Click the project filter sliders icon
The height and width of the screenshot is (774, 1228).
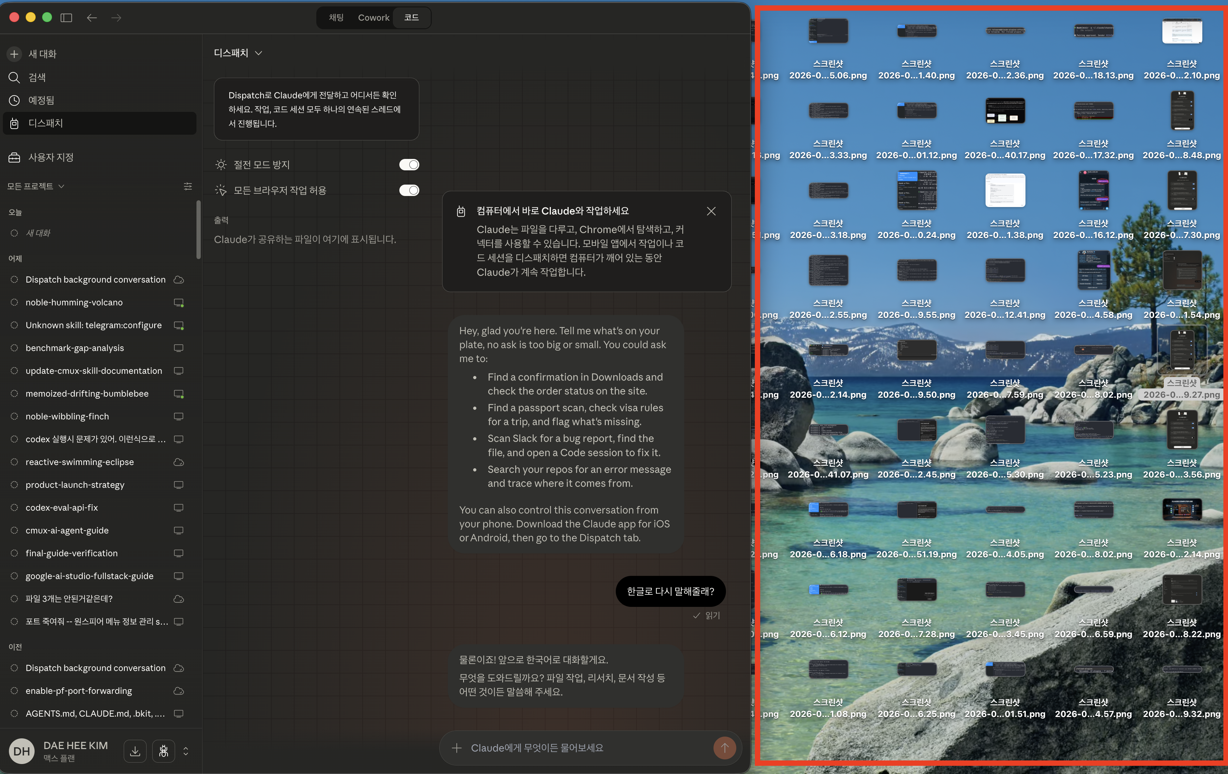click(x=188, y=186)
